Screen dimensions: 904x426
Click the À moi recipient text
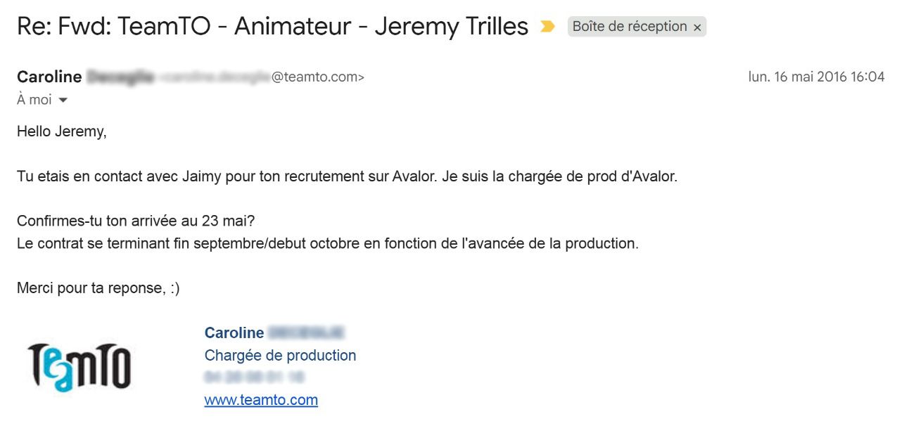(x=34, y=100)
